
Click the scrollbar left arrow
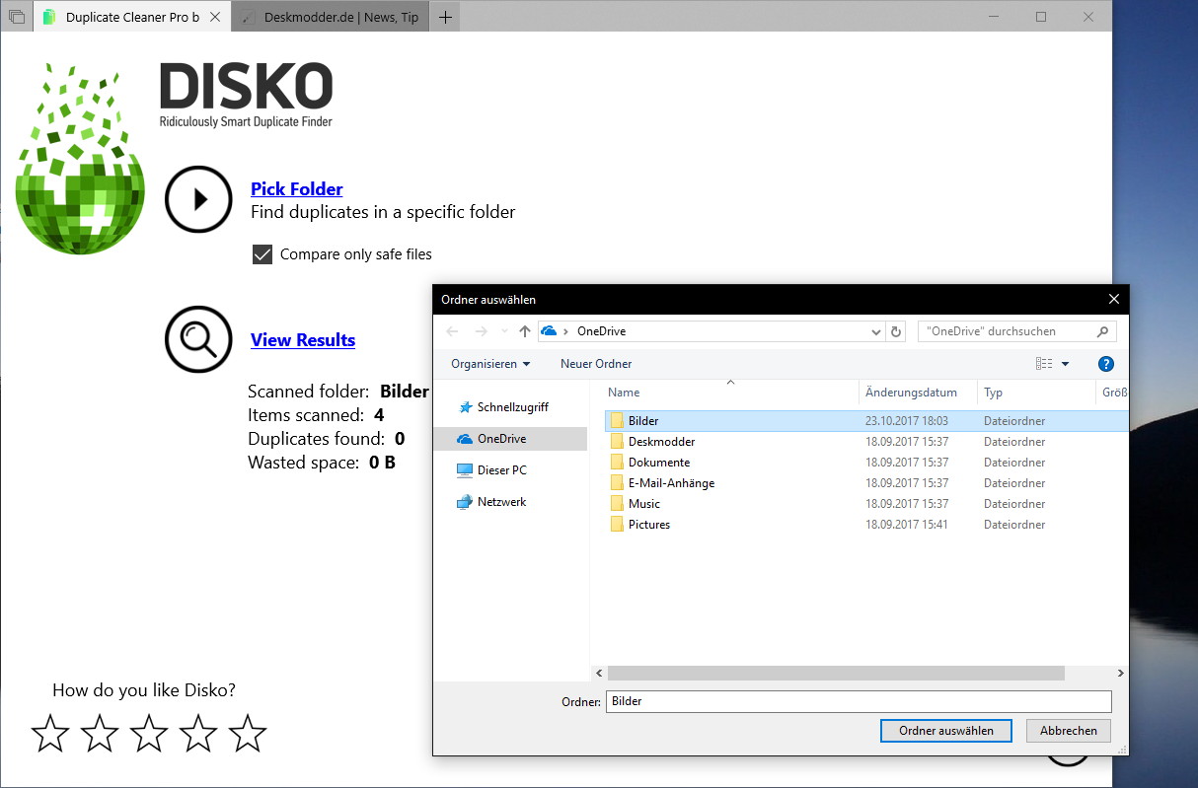coord(599,673)
